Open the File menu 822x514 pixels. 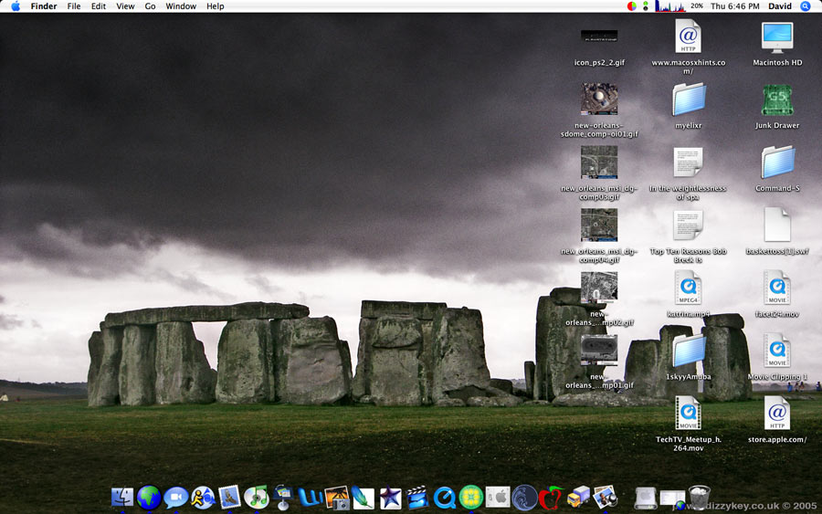tap(74, 6)
